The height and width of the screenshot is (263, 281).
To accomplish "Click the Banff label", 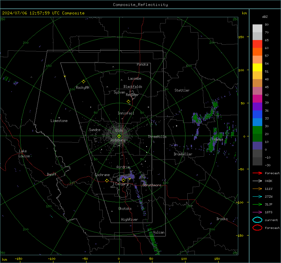I will [52, 174].
